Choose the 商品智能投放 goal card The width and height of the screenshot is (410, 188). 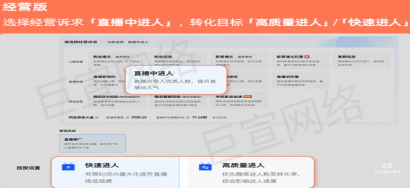coord(178,100)
